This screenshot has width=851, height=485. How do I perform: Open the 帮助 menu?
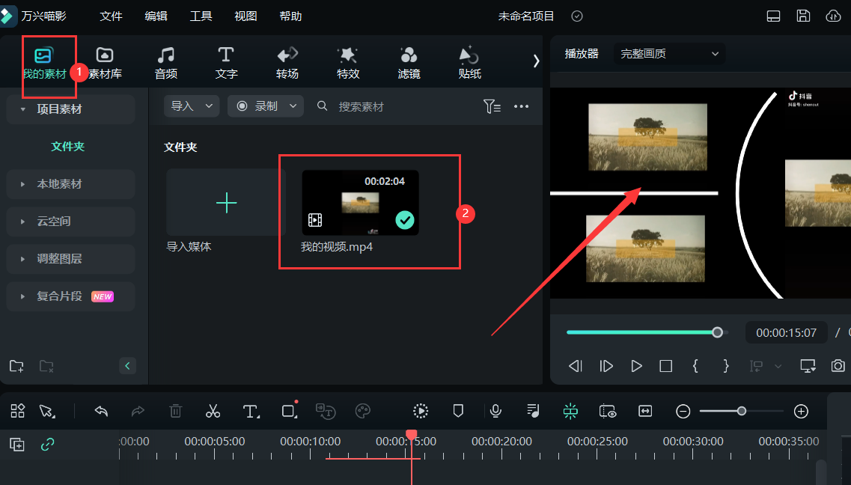(x=290, y=16)
